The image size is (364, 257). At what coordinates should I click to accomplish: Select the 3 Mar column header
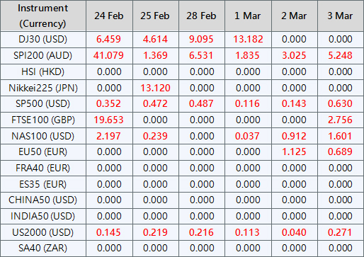pos(340,16)
